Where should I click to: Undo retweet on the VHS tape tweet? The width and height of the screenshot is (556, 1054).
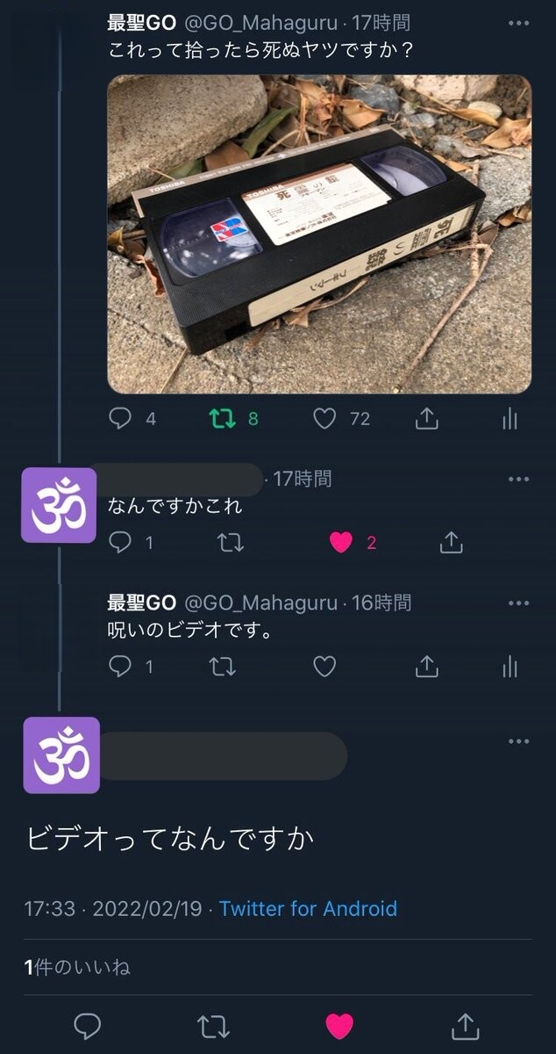coord(223,419)
